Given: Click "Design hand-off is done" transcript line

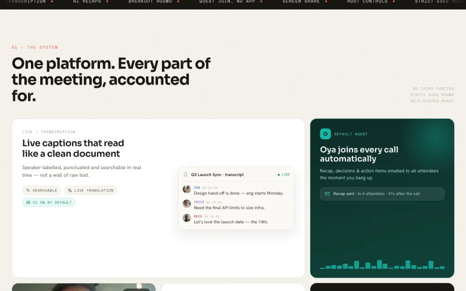Looking at the screenshot, I should (x=238, y=193).
